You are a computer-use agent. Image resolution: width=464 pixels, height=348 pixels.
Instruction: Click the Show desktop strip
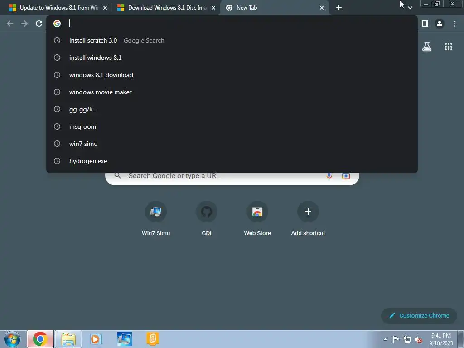click(461, 339)
